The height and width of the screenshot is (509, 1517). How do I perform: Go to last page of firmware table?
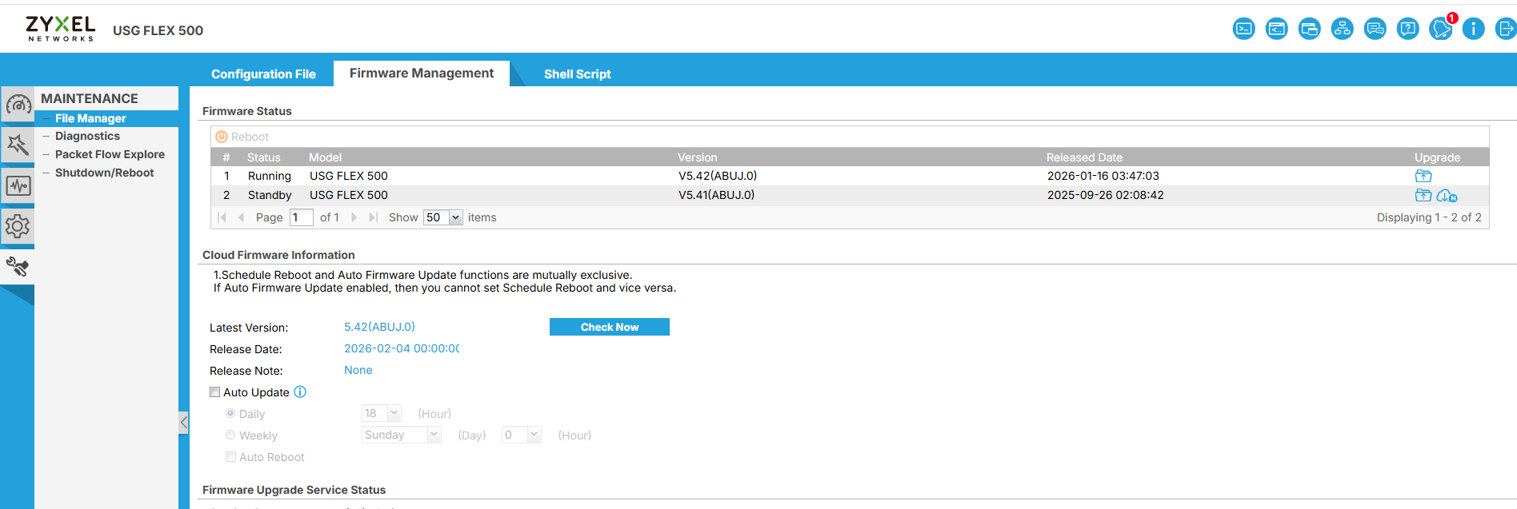point(373,217)
